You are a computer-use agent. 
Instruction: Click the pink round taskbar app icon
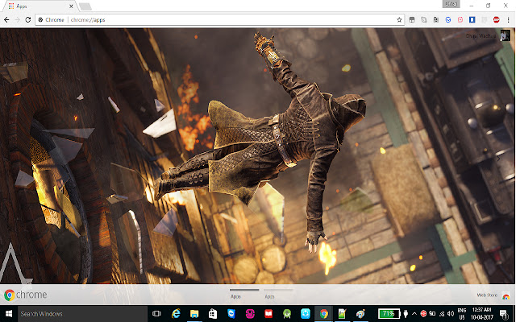point(250,314)
